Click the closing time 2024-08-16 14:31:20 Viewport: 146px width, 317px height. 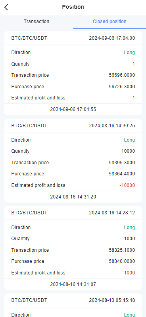[x=73, y=197]
